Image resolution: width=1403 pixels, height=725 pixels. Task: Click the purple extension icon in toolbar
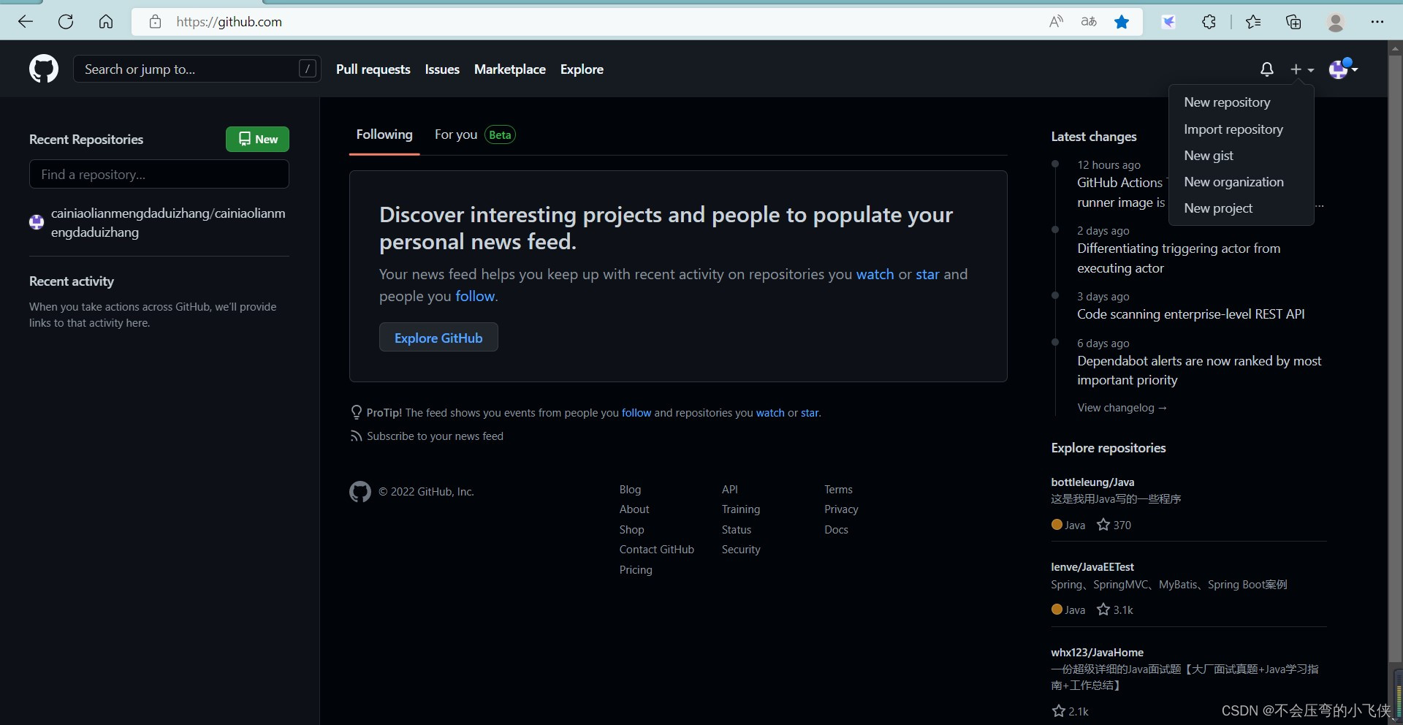[1169, 21]
